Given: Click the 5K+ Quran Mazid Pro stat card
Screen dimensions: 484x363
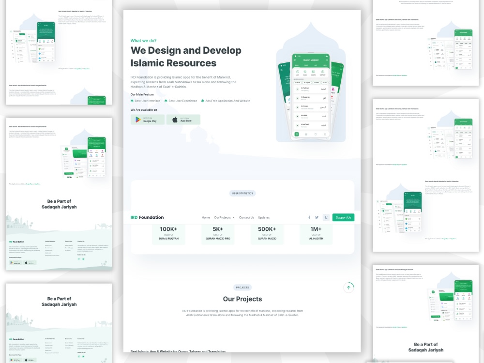Looking at the screenshot, I should (218, 234).
